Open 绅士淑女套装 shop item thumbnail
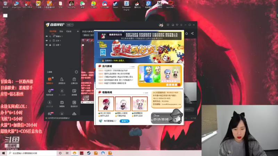Image resolution: width=278 pixels, height=156 pixels. click(106, 104)
